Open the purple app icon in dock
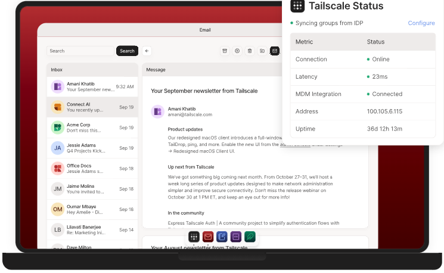The height and width of the screenshot is (273, 444). [236, 237]
